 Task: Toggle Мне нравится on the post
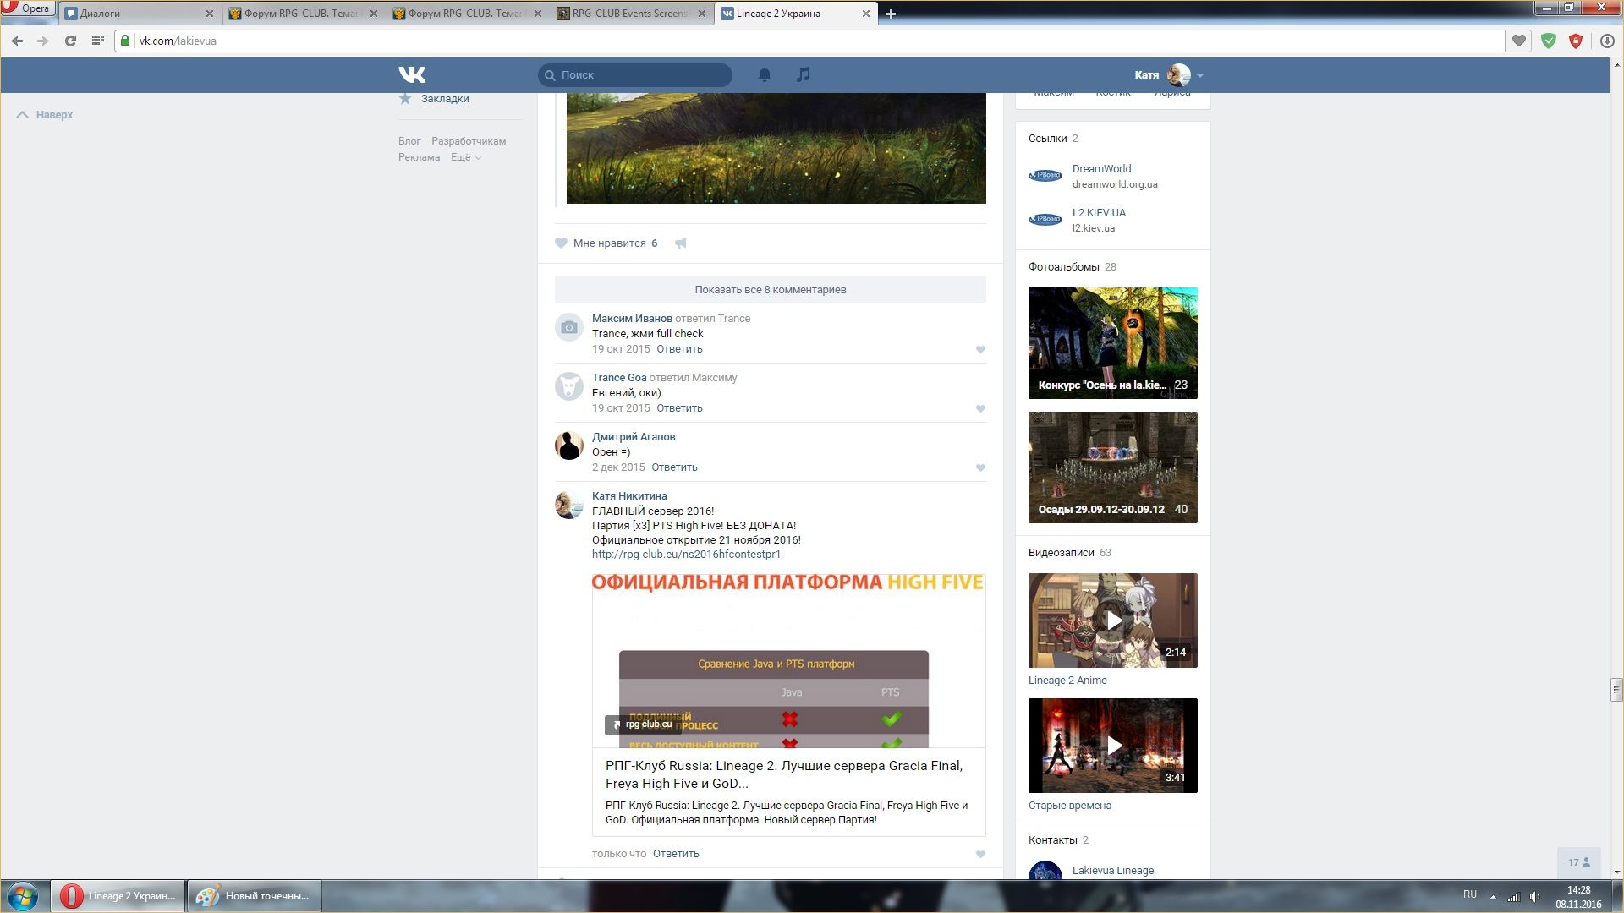coord(606,243)
